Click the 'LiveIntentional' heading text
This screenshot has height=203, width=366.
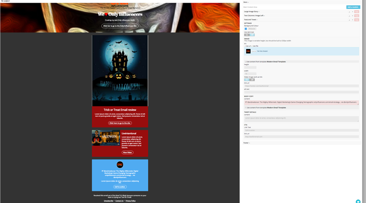click(129, 133)
